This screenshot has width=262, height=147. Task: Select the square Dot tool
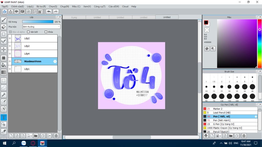(x=4, y=34)
